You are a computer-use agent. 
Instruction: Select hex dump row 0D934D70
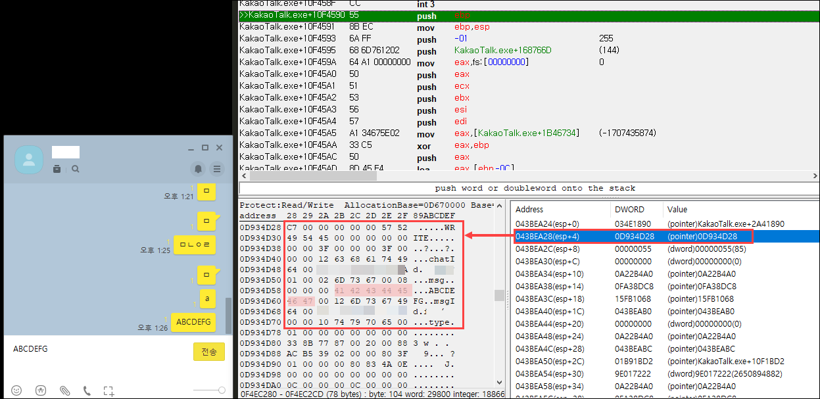point(347,321)
